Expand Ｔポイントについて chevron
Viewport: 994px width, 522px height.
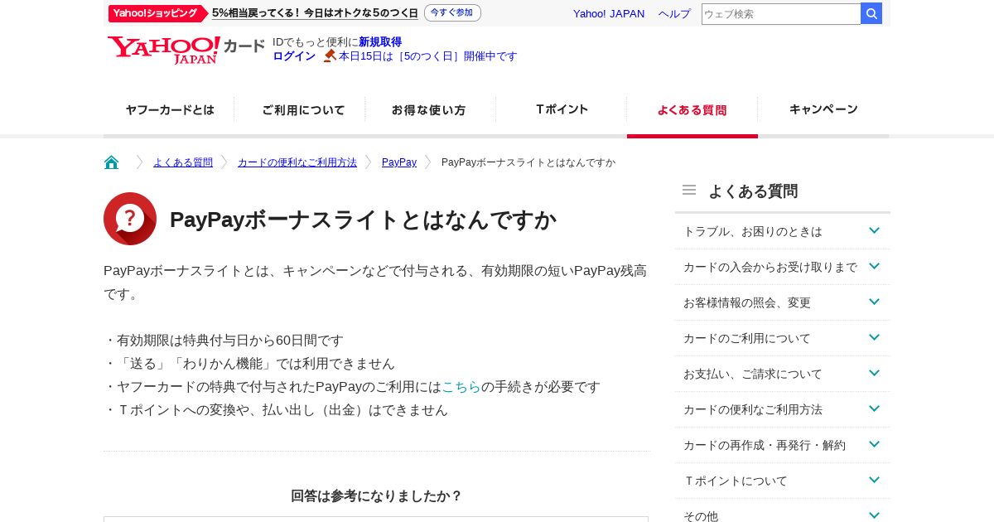click(x=874, y=480)
